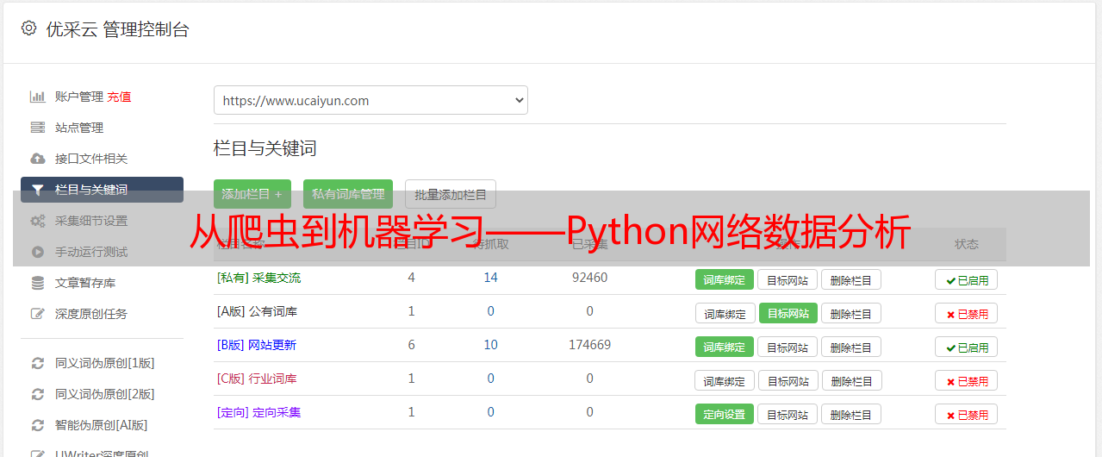The height and width of the screenshot is (457, 1102).
Task: Open 接口文件相关 via its cloud upload icon
Action: pyautogui.click(x=37, y=159)
